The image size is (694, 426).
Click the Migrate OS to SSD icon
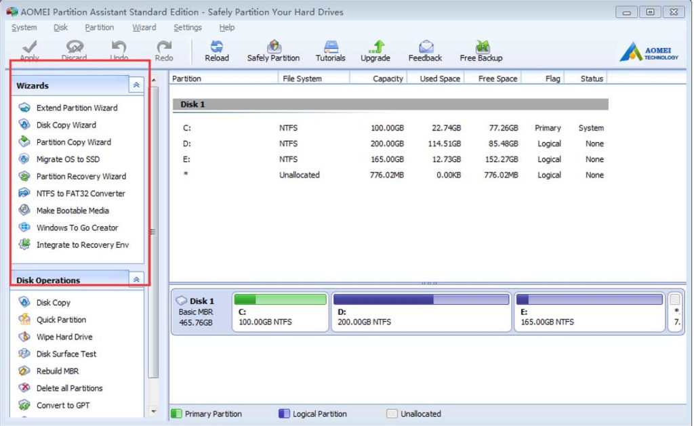point(24,158)
